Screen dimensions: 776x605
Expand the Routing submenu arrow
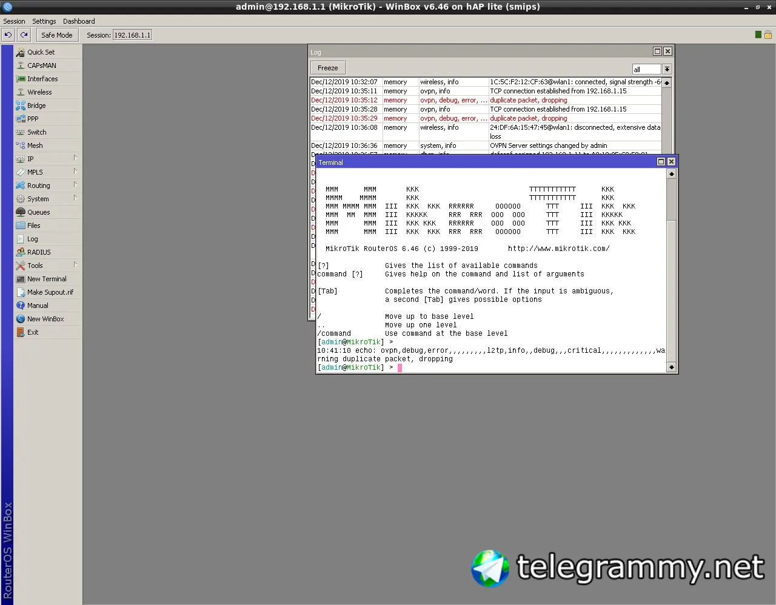[x=75, y=185]
